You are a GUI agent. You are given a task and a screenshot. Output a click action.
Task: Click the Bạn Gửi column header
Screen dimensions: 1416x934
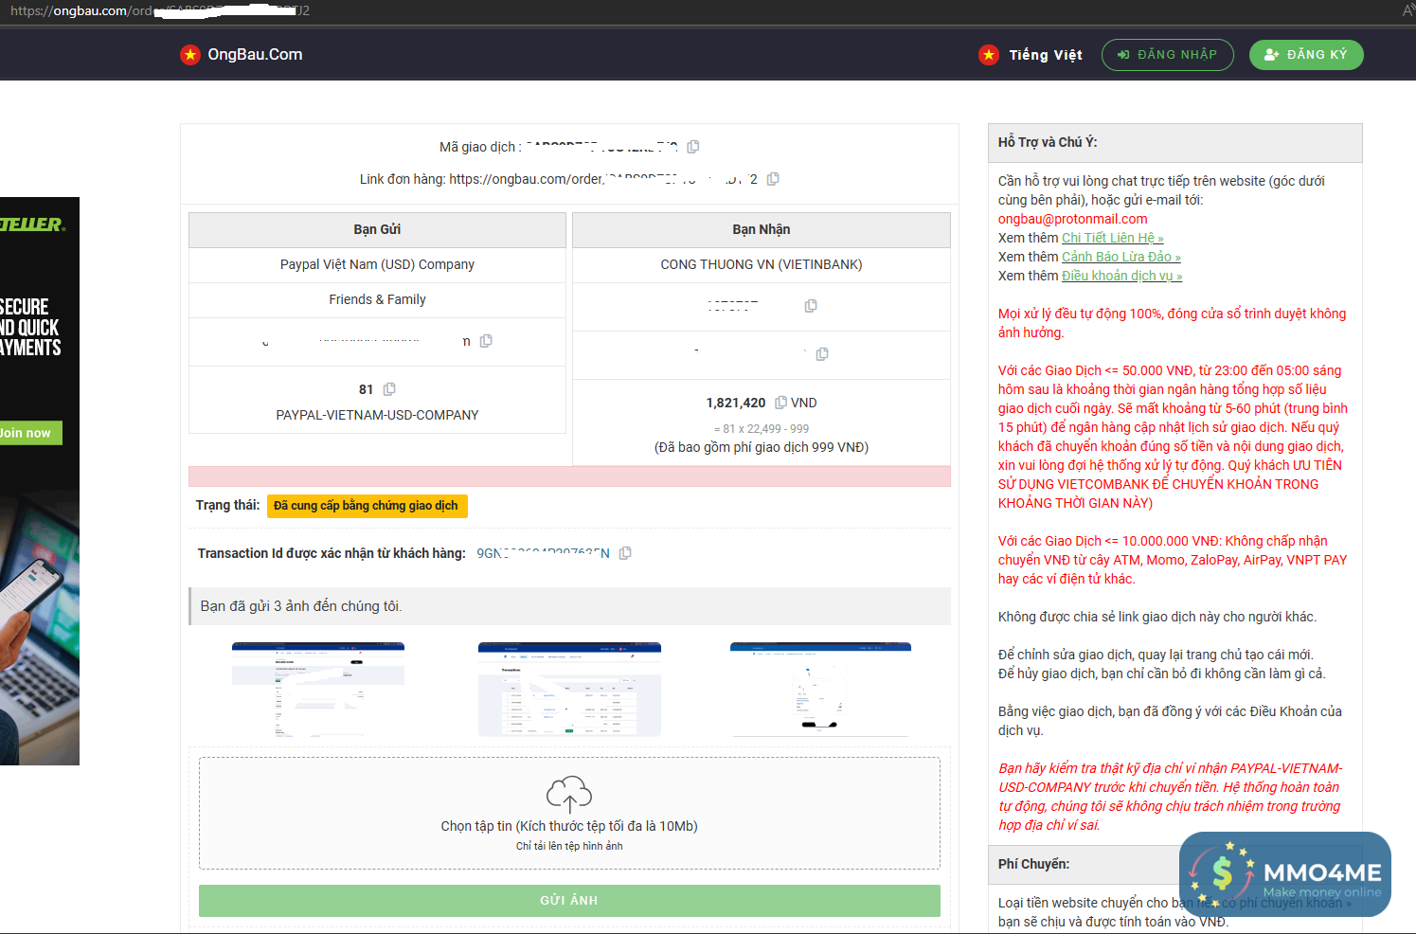pyautogui.click(x=377, y=229)
